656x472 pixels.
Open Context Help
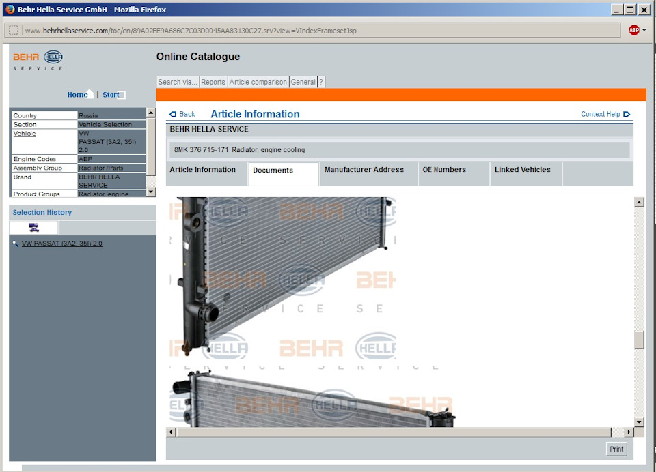[601, 114]
